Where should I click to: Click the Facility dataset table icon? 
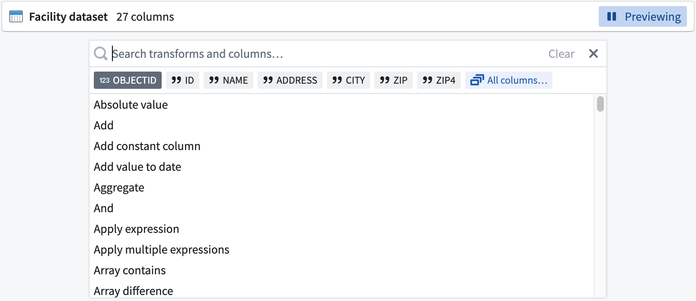16,16
